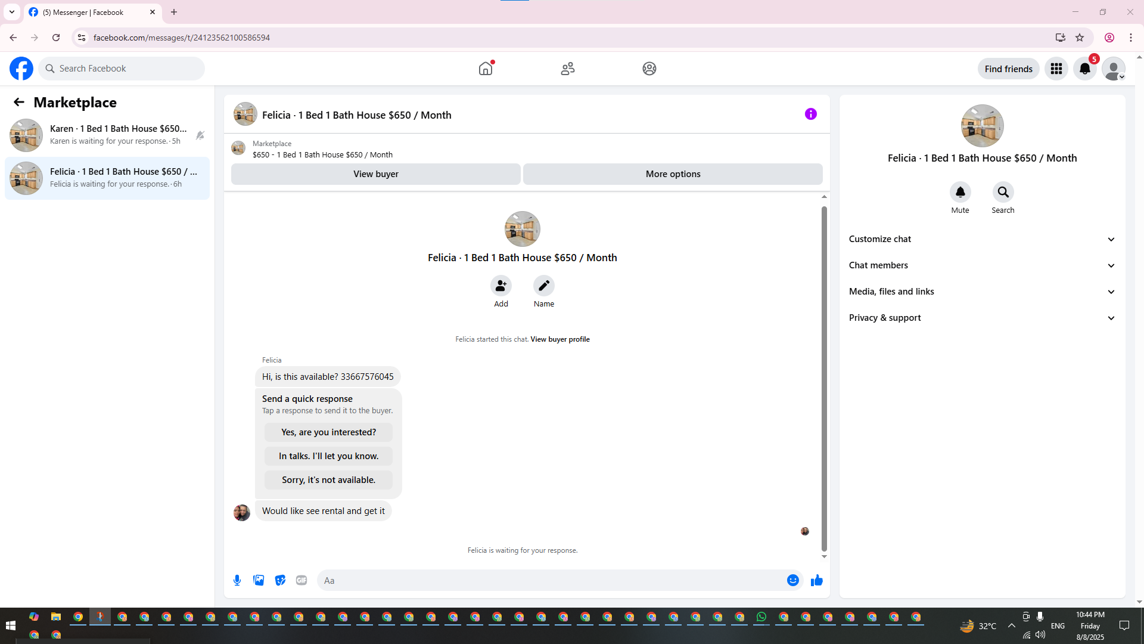The width and height of the screenshot is (1144, 644).
Task: Open the sticker picker icon
Action: point(280,580)
